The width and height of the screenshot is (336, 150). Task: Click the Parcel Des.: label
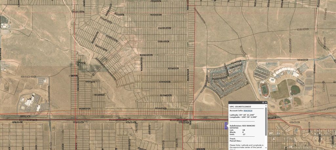point(235,141)
